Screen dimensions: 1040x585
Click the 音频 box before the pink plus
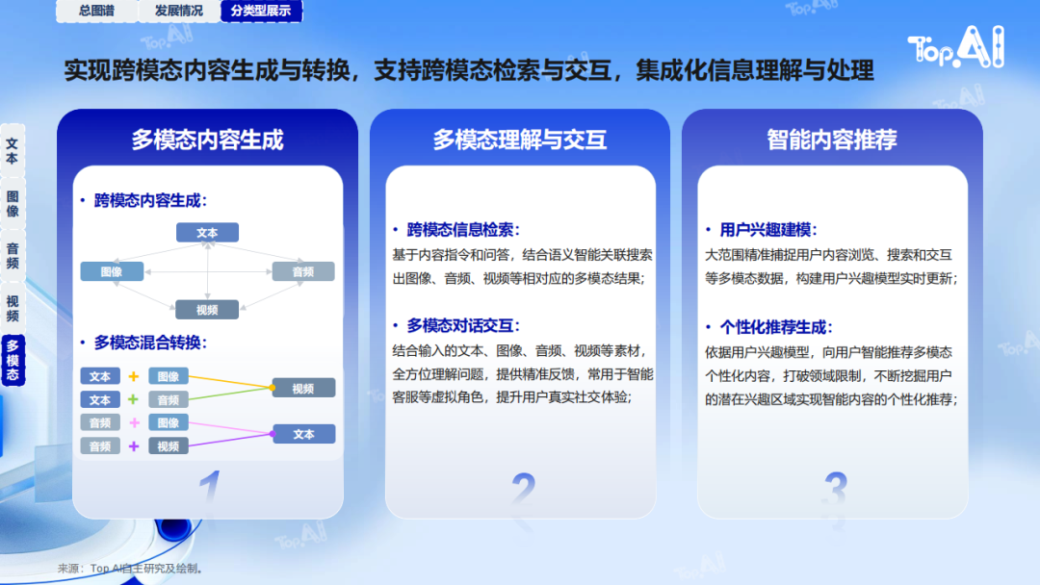pos(100,422)
